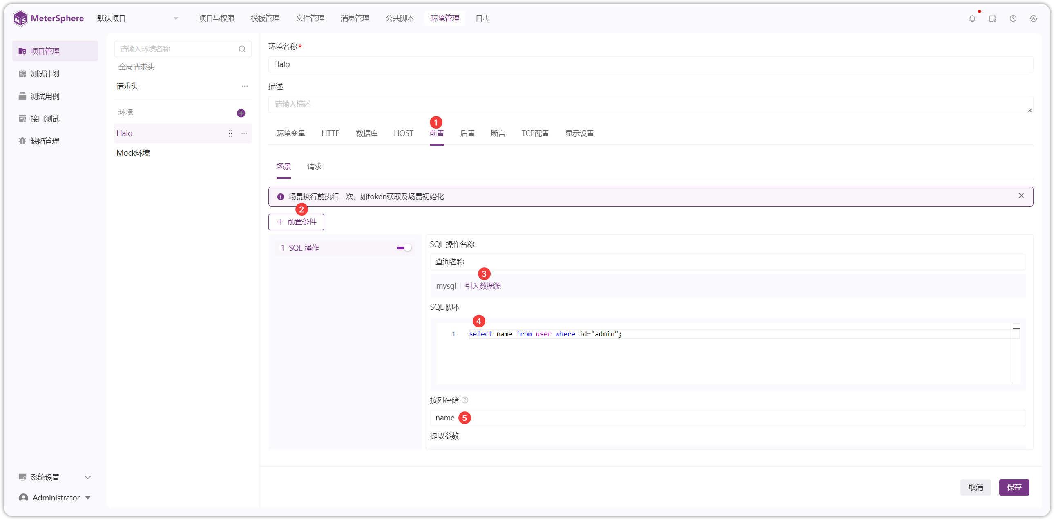Click the SQL 操作名称 input field
The height and width of the screenshot is (520, 1054).
pos(728,262)
